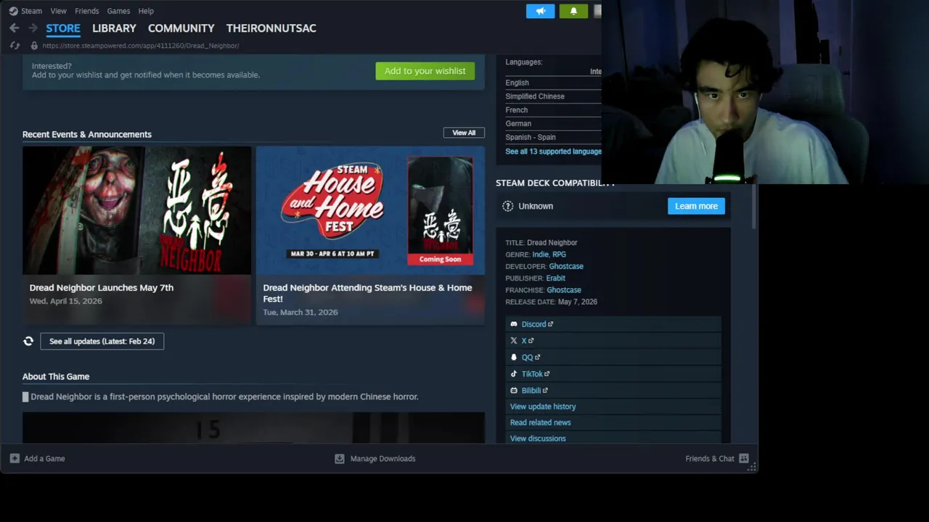
Task: Click Dread Neighbor Attending Steam's House & Home Fest title
Action: click(367, 293)
